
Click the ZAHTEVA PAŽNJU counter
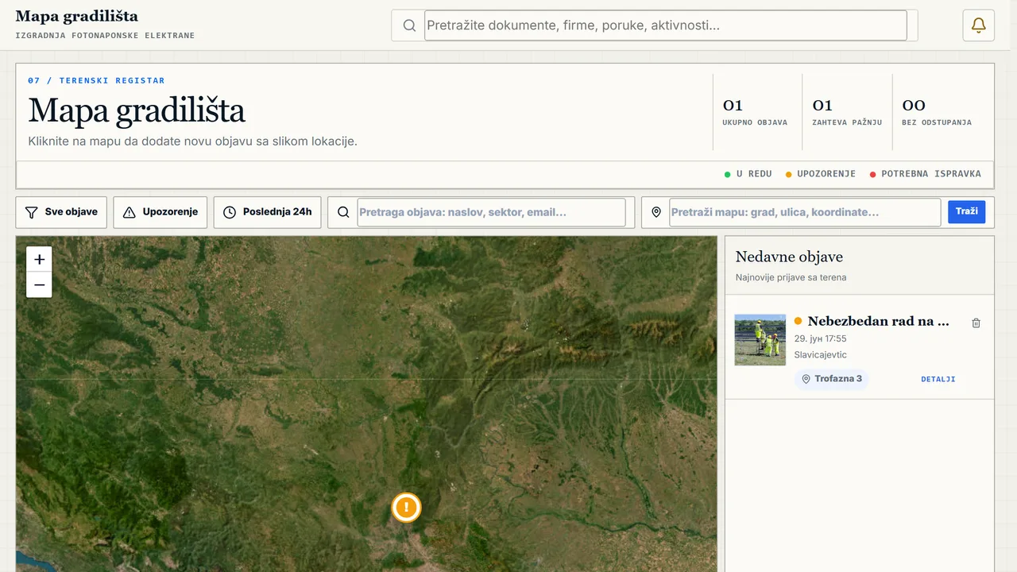tap(847, 112)
